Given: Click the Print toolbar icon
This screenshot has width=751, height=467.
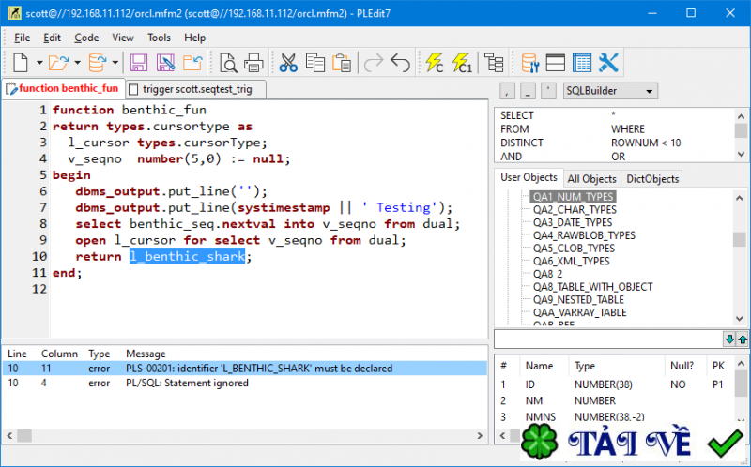Looking at the screenshot, I should (x=253, y=63).
